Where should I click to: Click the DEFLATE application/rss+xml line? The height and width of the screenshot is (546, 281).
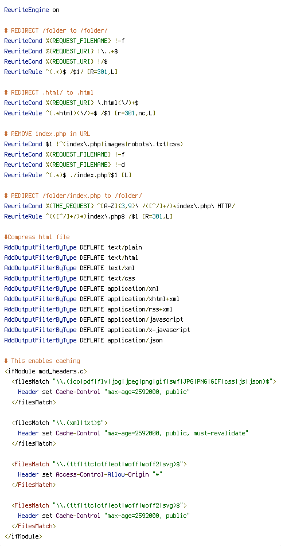click(x=88, y=309)
